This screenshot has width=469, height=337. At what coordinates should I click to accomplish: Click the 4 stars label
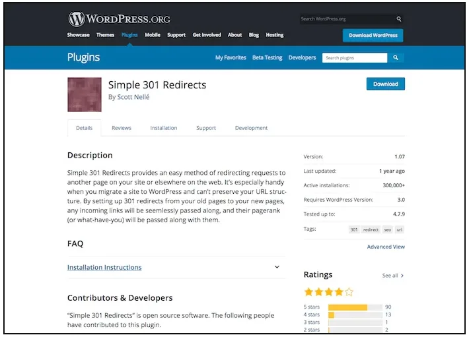click(x=311, y=315)
